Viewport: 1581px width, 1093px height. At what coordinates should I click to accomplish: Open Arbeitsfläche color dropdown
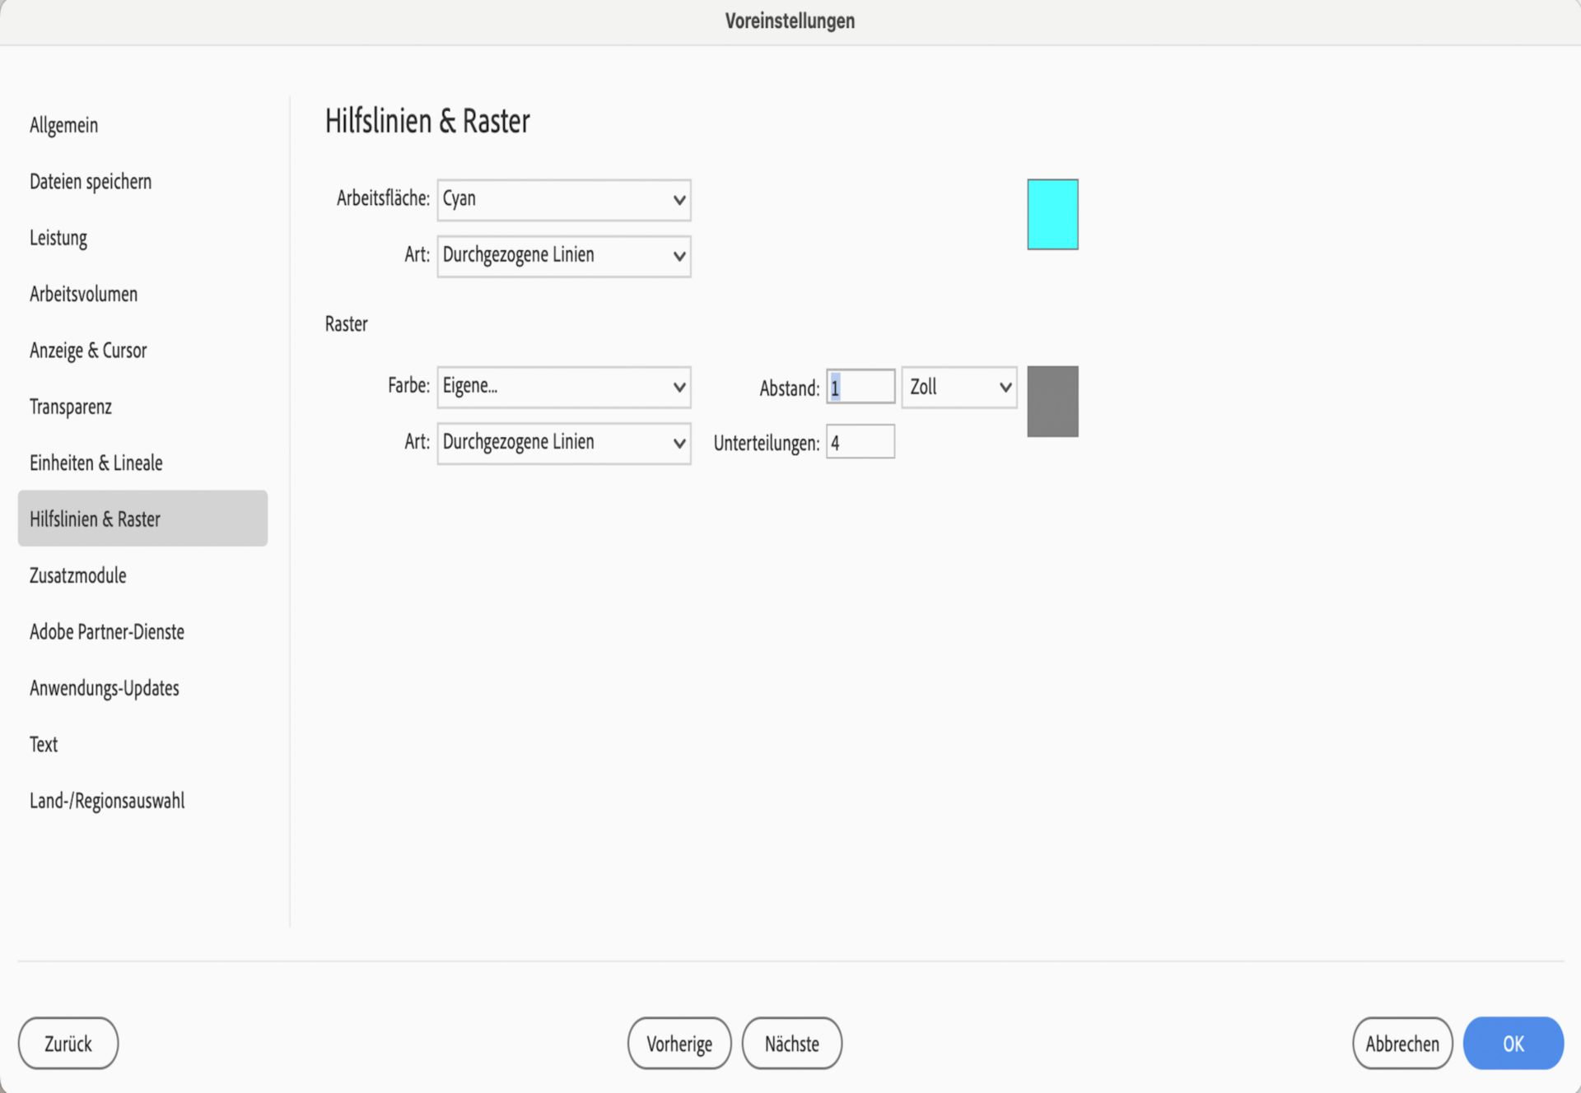[x=563, y=198]
